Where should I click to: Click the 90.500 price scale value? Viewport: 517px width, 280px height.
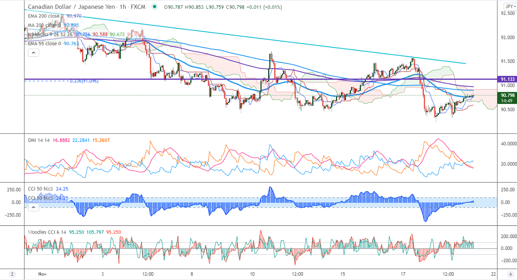tap(507, 110)
